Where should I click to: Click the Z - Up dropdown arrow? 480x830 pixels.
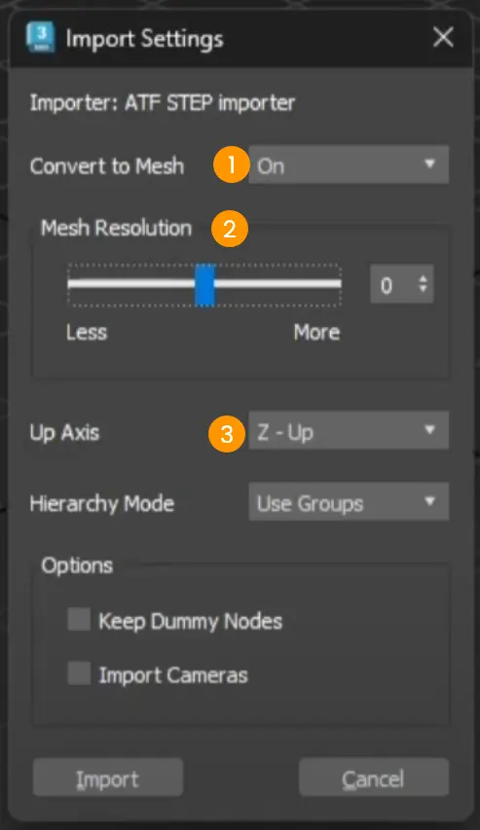pos(430,429)
